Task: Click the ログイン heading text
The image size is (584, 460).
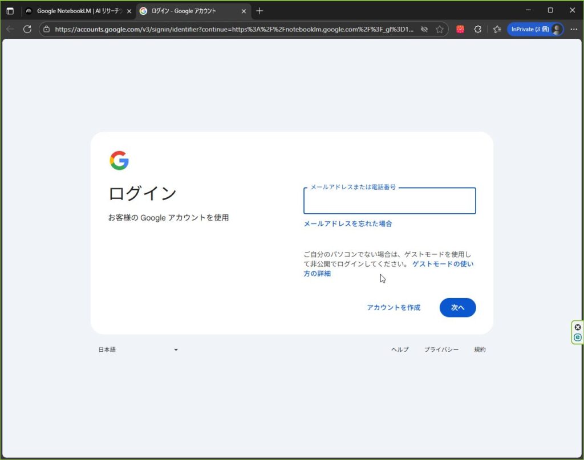Action: [142, 193]
